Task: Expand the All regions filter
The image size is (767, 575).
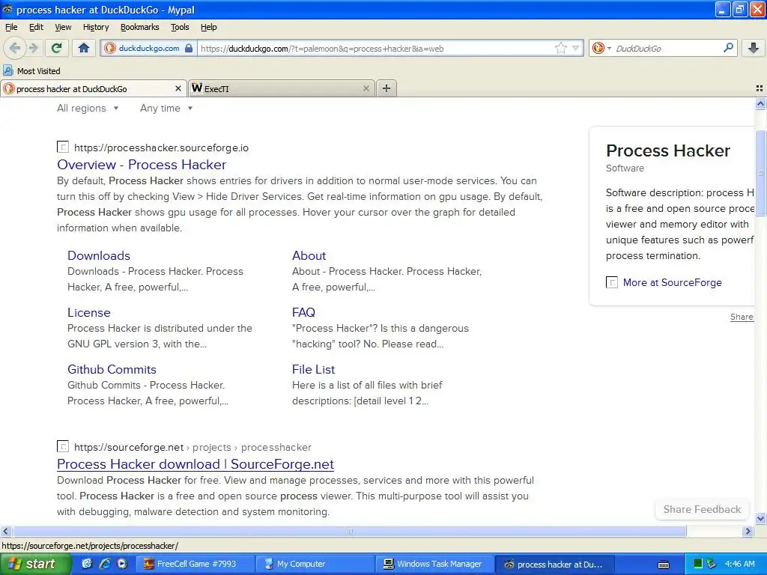Action: point(88,108)
